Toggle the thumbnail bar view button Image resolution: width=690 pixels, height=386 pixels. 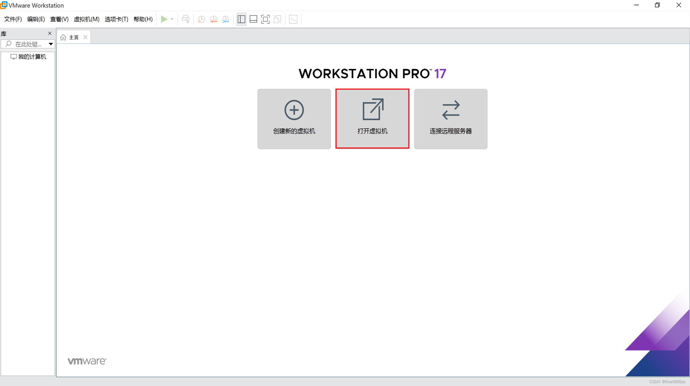click(253, 19)
